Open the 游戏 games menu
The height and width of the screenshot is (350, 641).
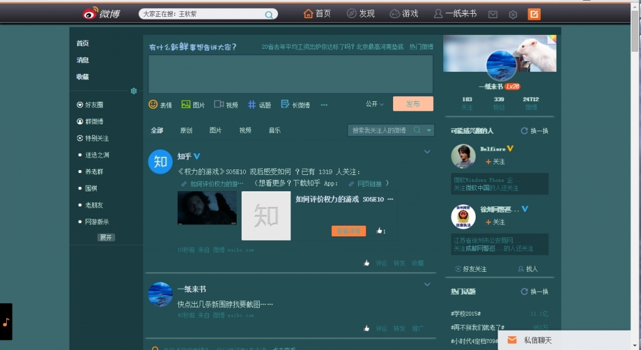[x=404, y=14]
